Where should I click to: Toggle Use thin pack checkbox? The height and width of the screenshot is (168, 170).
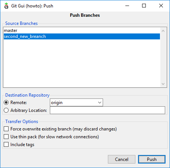pos(6,137)
